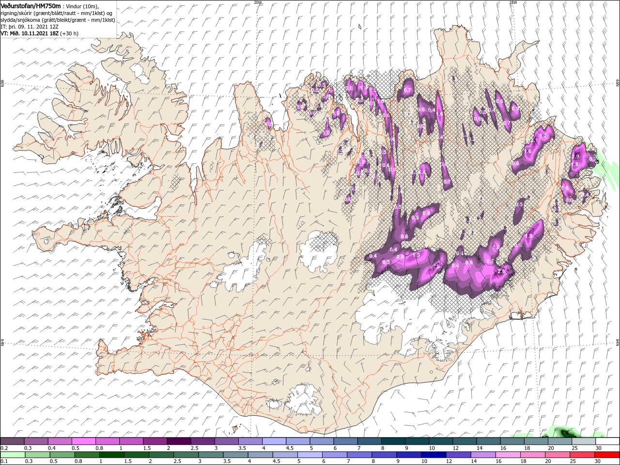Click the '0.2' label under the snow scale
This screenshot has height=465, width=620.
click(3, 448)
